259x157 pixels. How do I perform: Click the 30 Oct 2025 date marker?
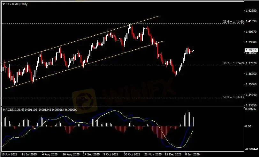tap(132, 154)
